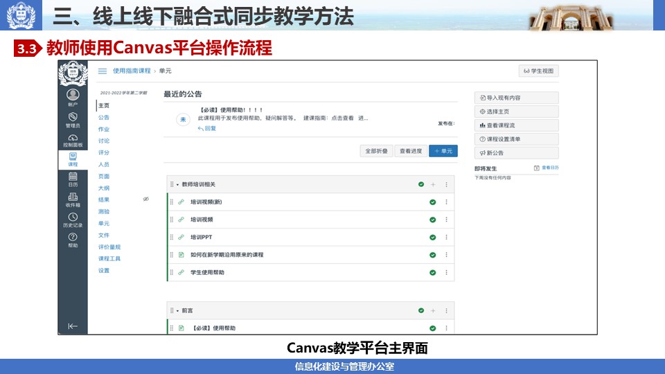The image size is (665, 374).
Task: Click the hidden eye icon beside 结果
Action: click(146, 199)
